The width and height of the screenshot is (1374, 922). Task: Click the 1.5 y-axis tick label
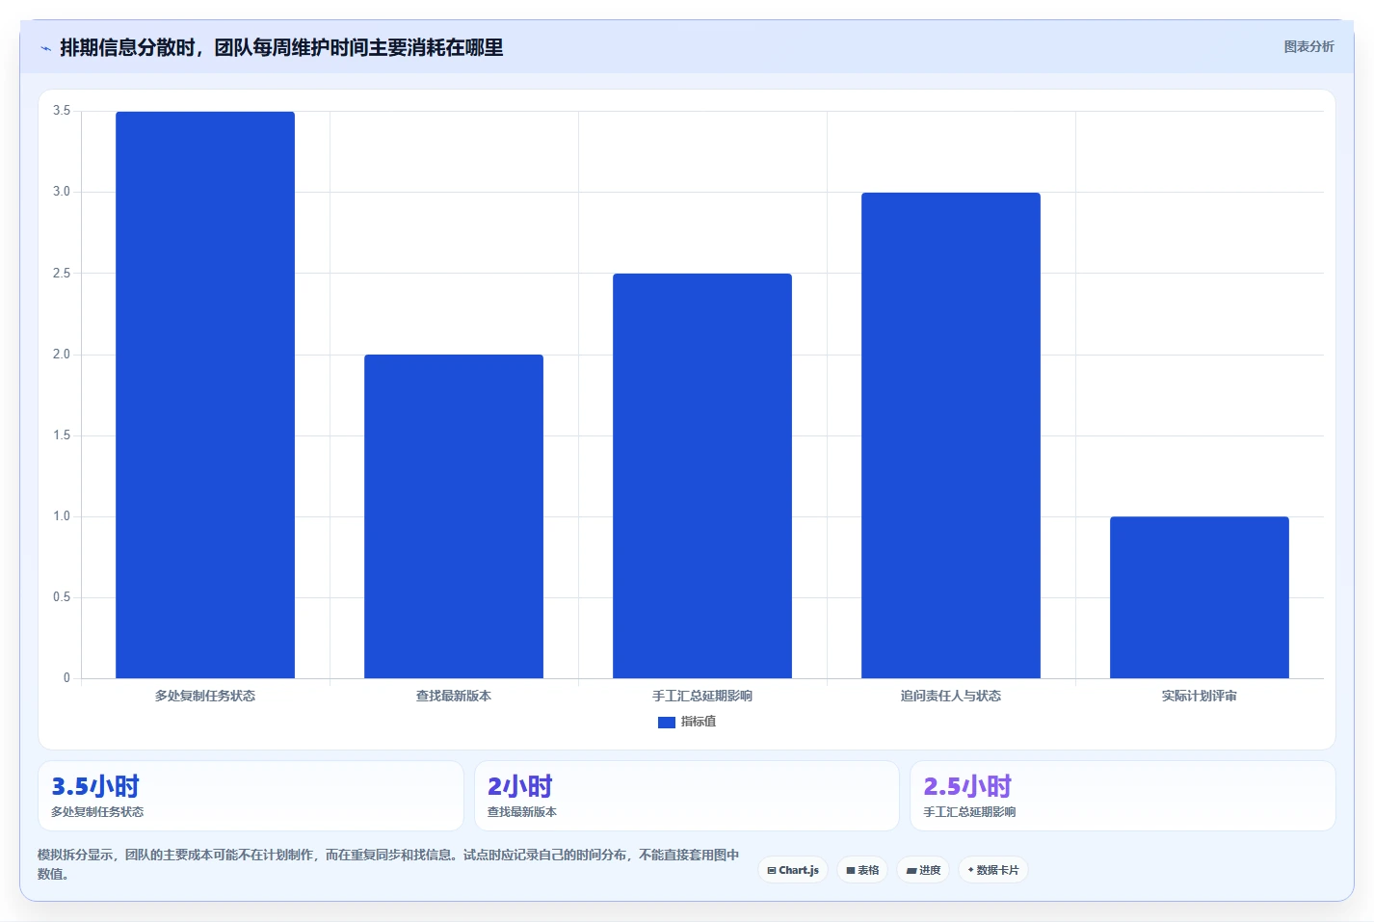pos(62,435)
